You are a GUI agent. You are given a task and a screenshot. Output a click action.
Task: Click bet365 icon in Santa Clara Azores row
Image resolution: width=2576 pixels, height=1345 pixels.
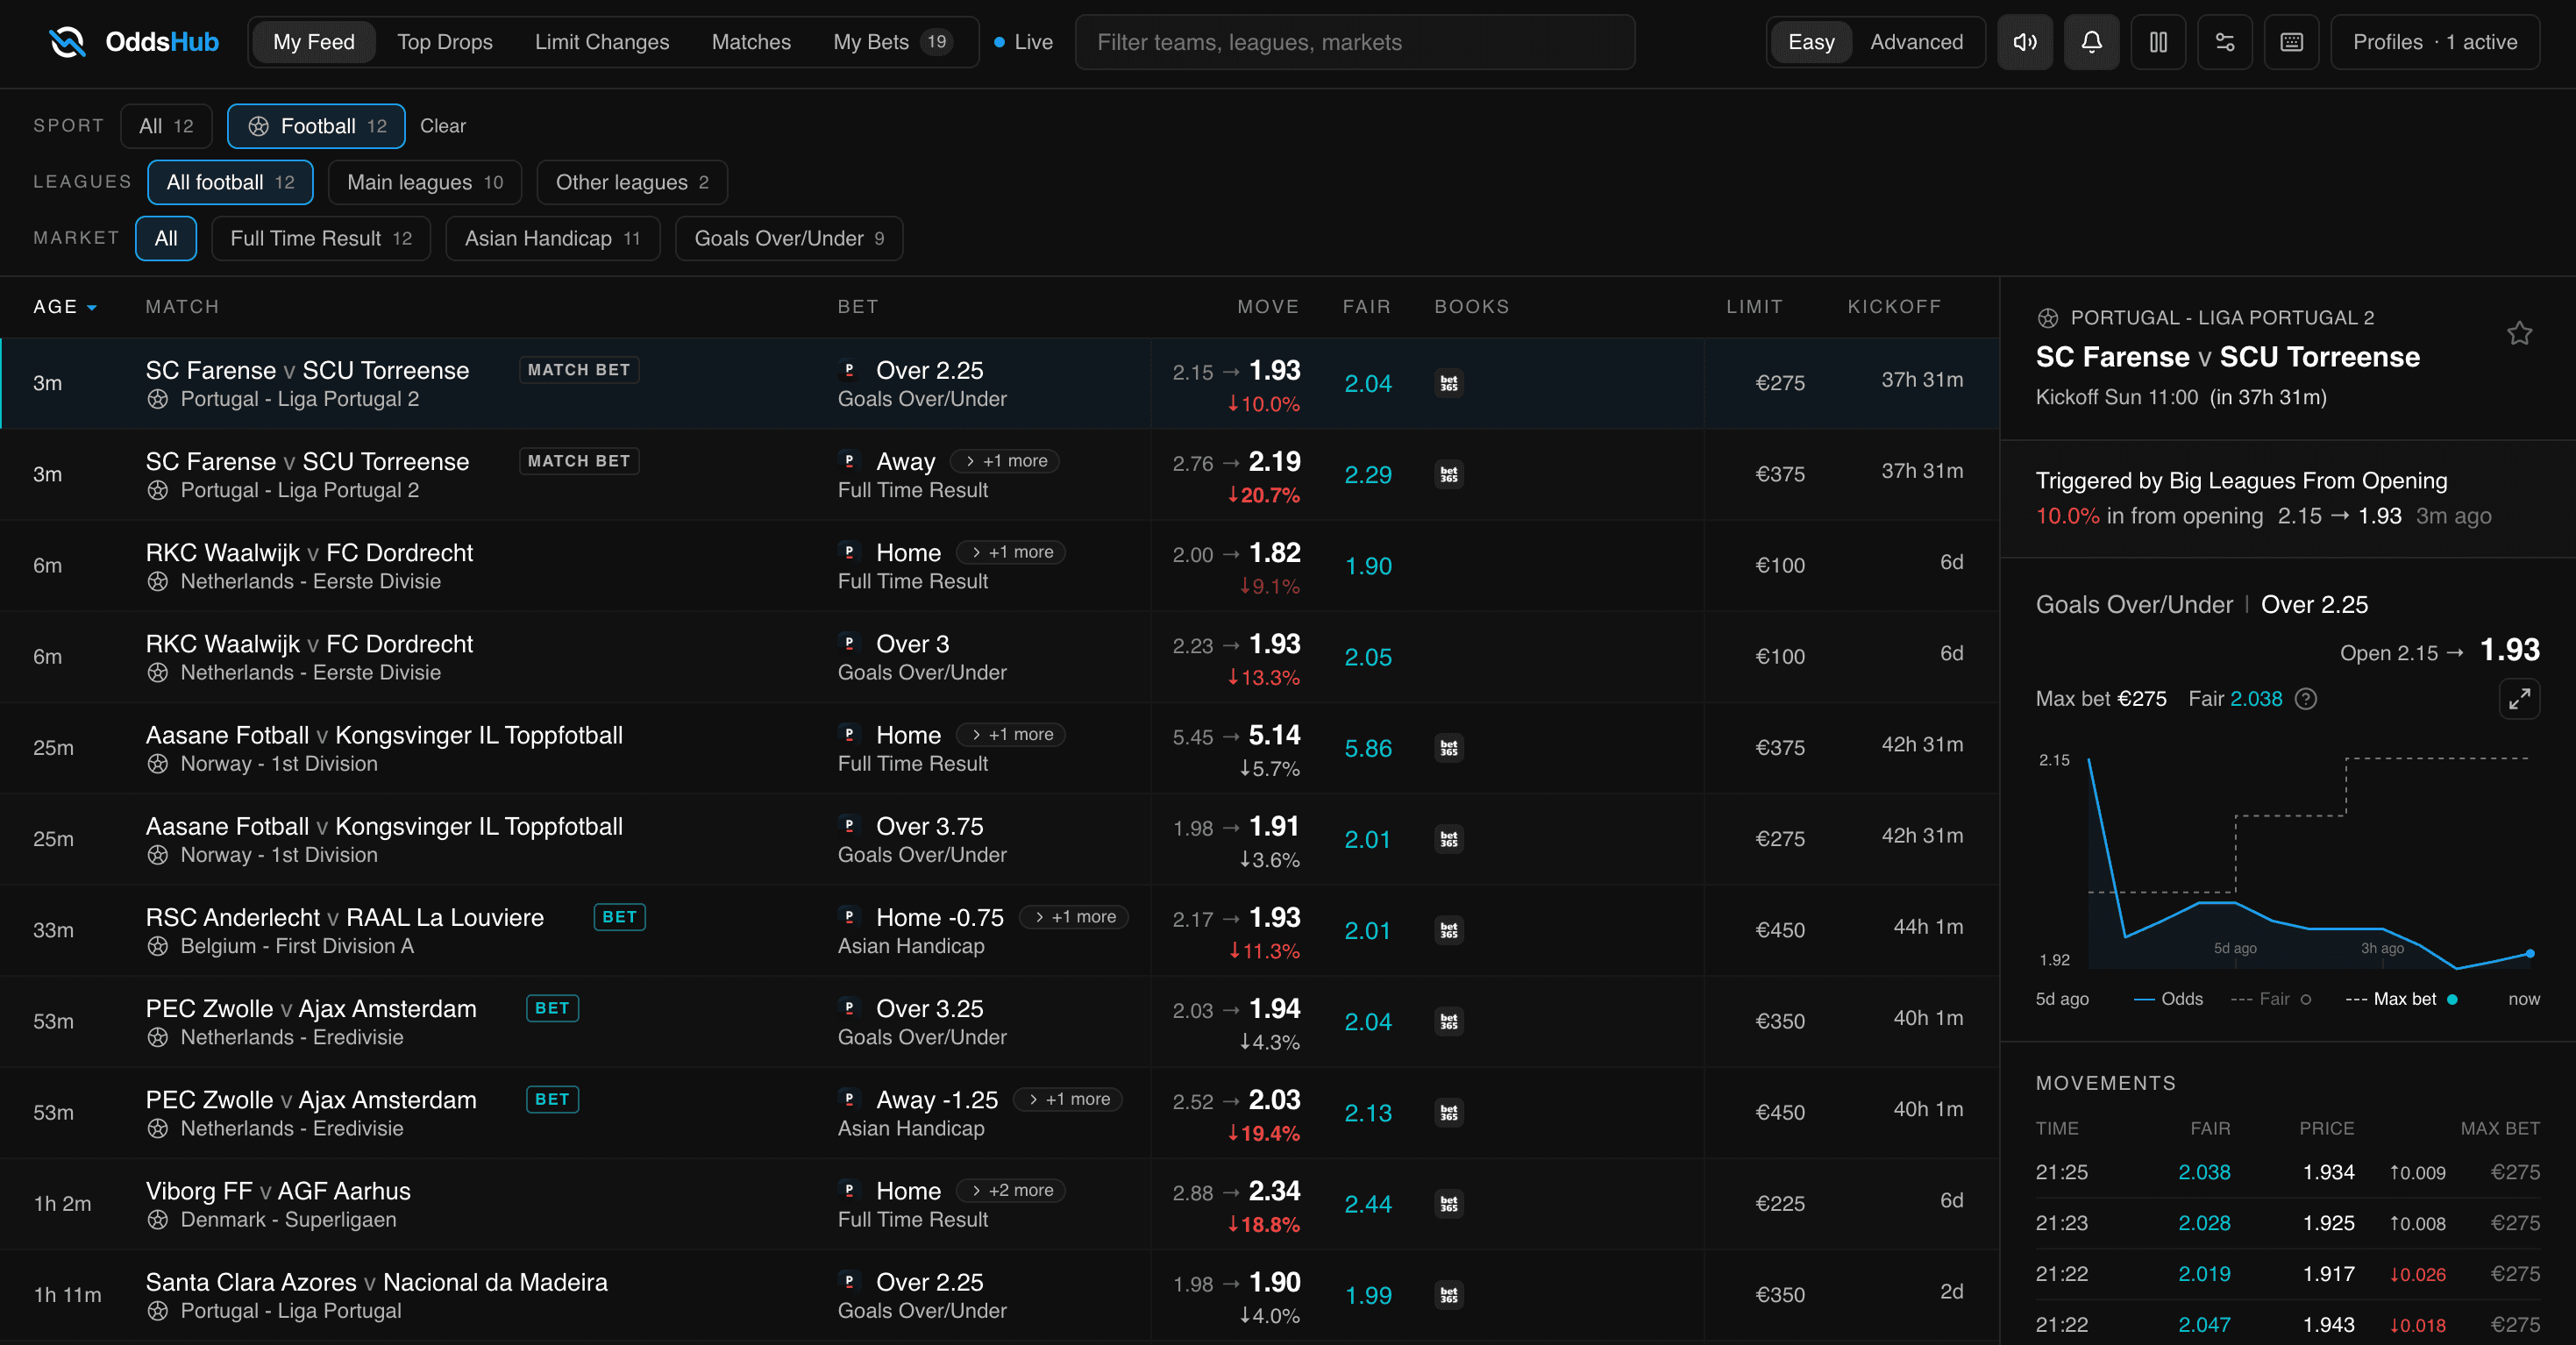click(x=1449, y=1295)
